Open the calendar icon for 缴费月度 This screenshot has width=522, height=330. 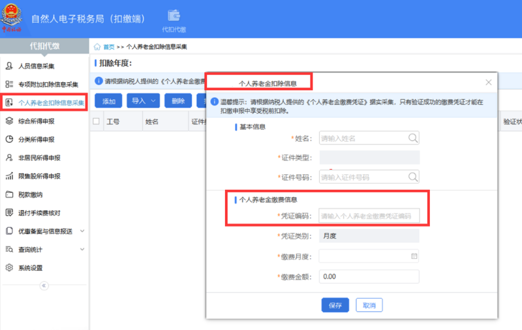pos(413,256)
